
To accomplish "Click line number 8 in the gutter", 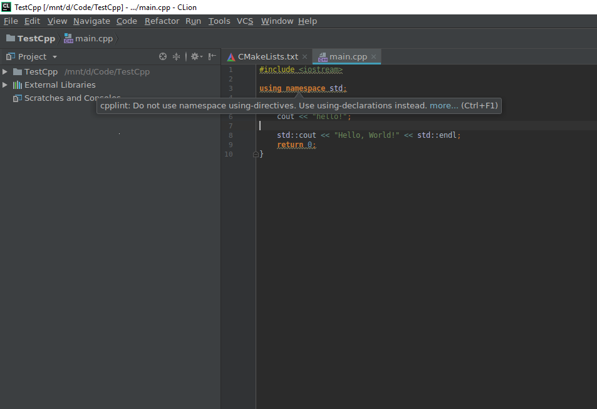I will click(231, 135).
